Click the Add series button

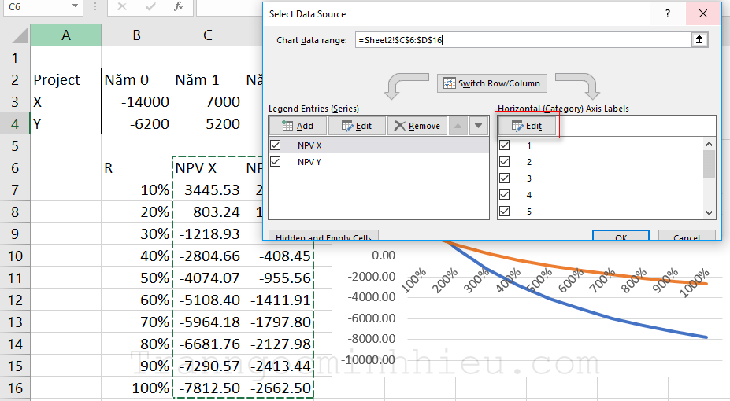coord(297,126)
